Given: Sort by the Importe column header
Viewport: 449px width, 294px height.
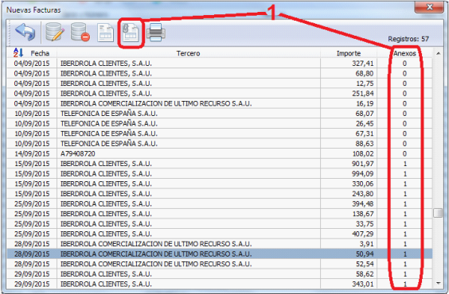Looking at the screenshot, I should [x=349, y=53].
